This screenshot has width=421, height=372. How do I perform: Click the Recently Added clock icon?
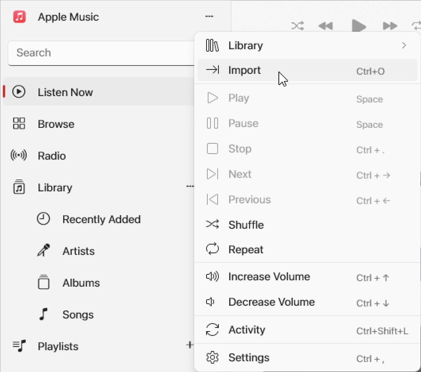click(x=43, y=219)
